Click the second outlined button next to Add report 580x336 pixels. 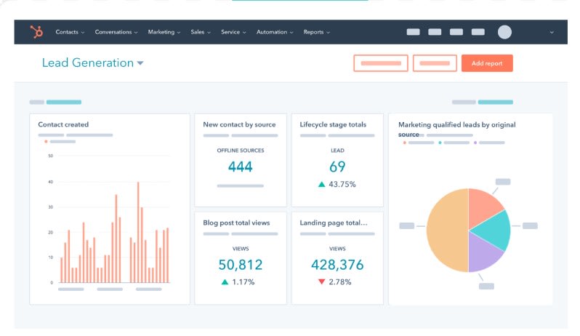tap(435, 63)
